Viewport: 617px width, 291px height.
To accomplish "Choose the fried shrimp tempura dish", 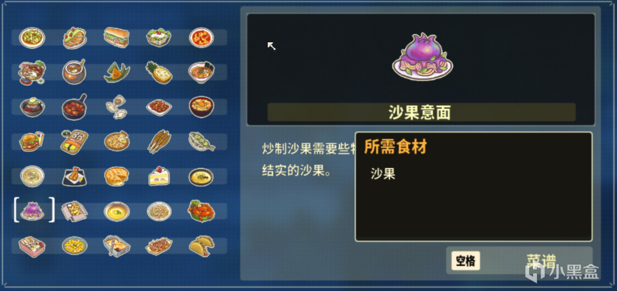I will tap(74, 176).
